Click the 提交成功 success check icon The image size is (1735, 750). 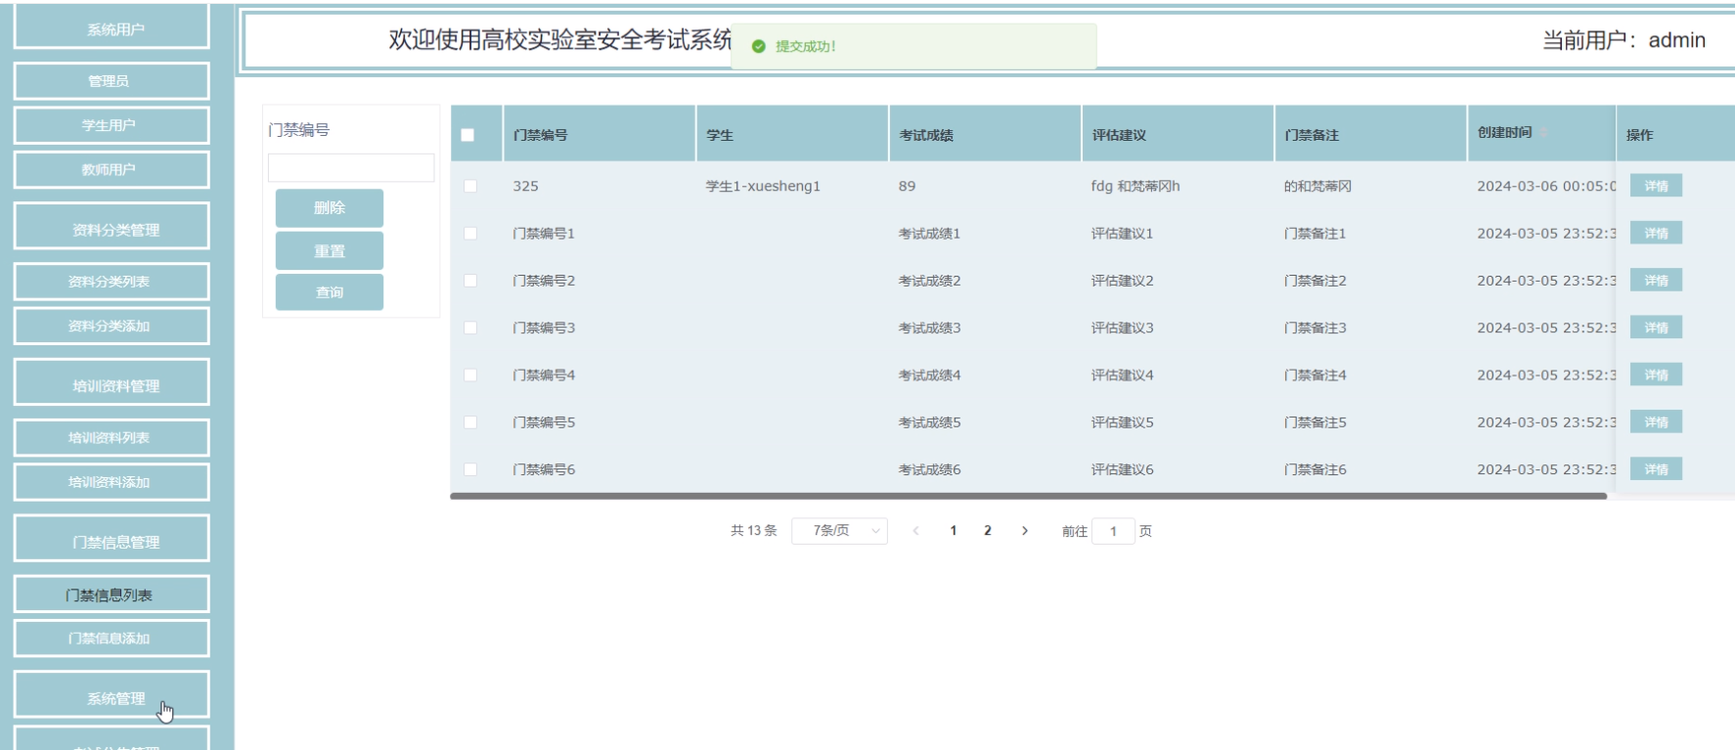point(759,46)
